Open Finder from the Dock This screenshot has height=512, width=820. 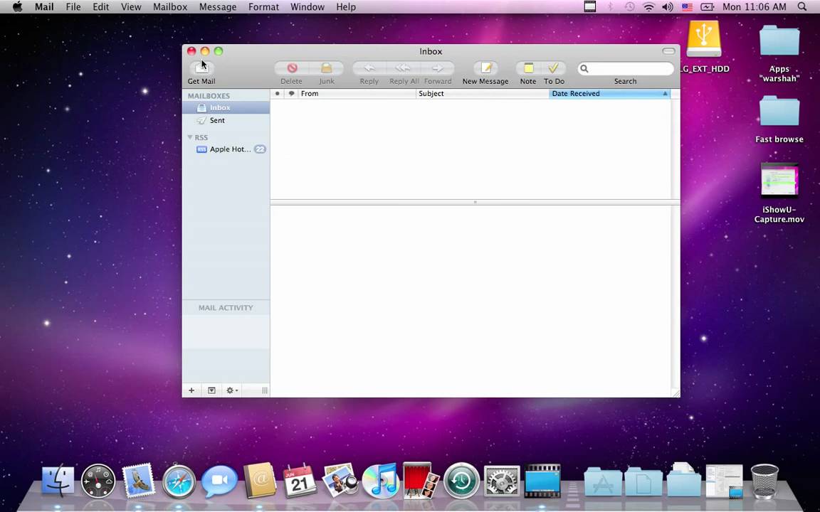tap(58, 480)
